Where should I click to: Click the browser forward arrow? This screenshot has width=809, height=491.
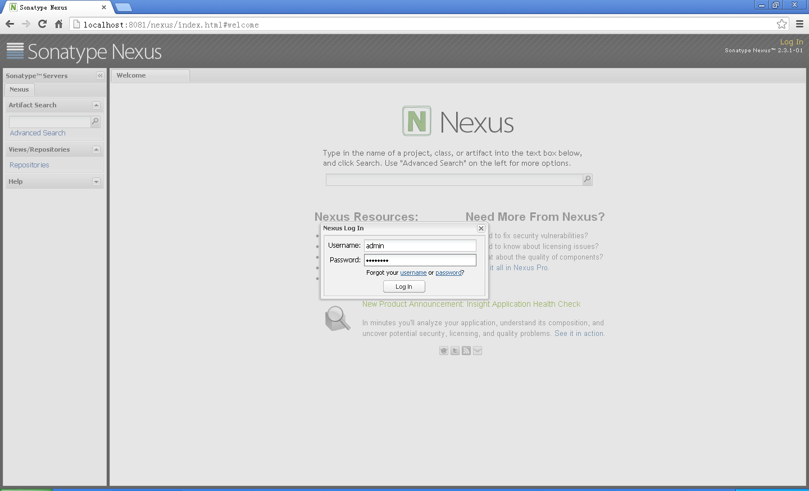[x=26, y=24]
